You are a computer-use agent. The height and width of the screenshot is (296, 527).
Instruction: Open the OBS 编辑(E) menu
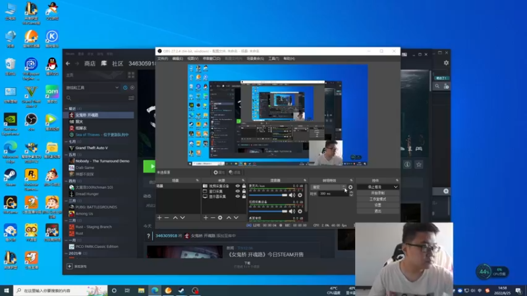(x=177, y=59)
